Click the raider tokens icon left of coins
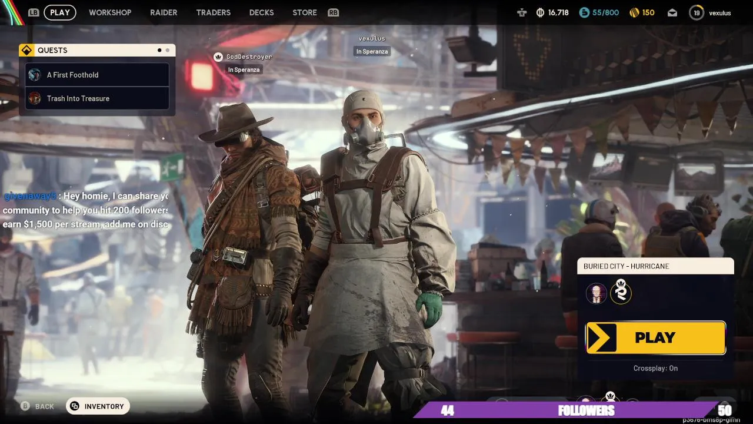753x424 pixels. click(x=522, y=12)
